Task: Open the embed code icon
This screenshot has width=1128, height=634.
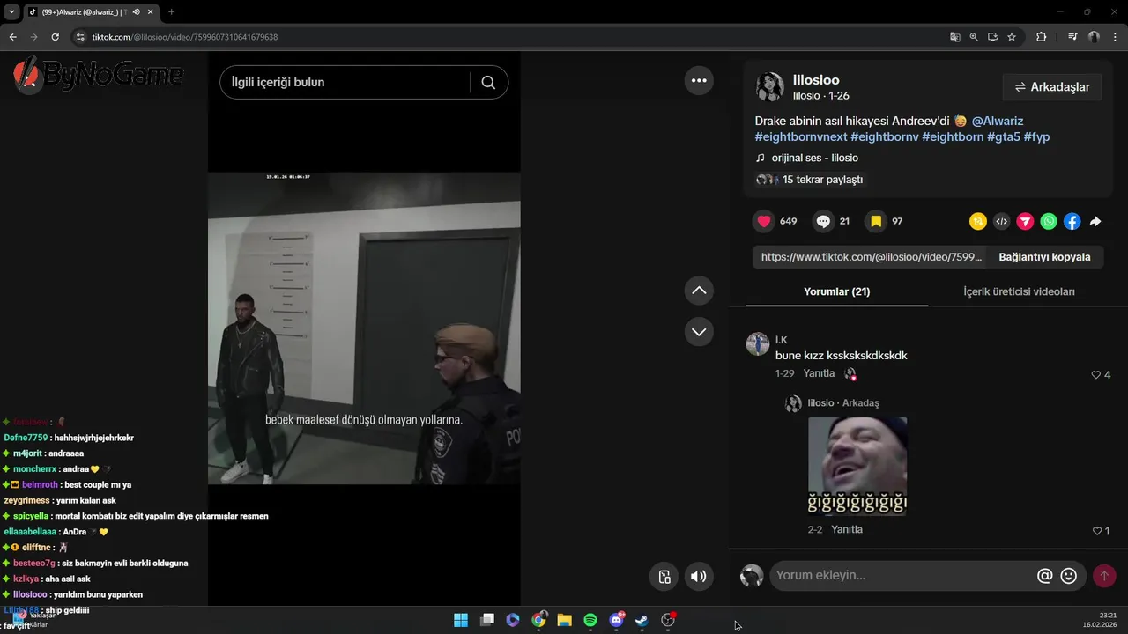Action: coord(1001,222)
